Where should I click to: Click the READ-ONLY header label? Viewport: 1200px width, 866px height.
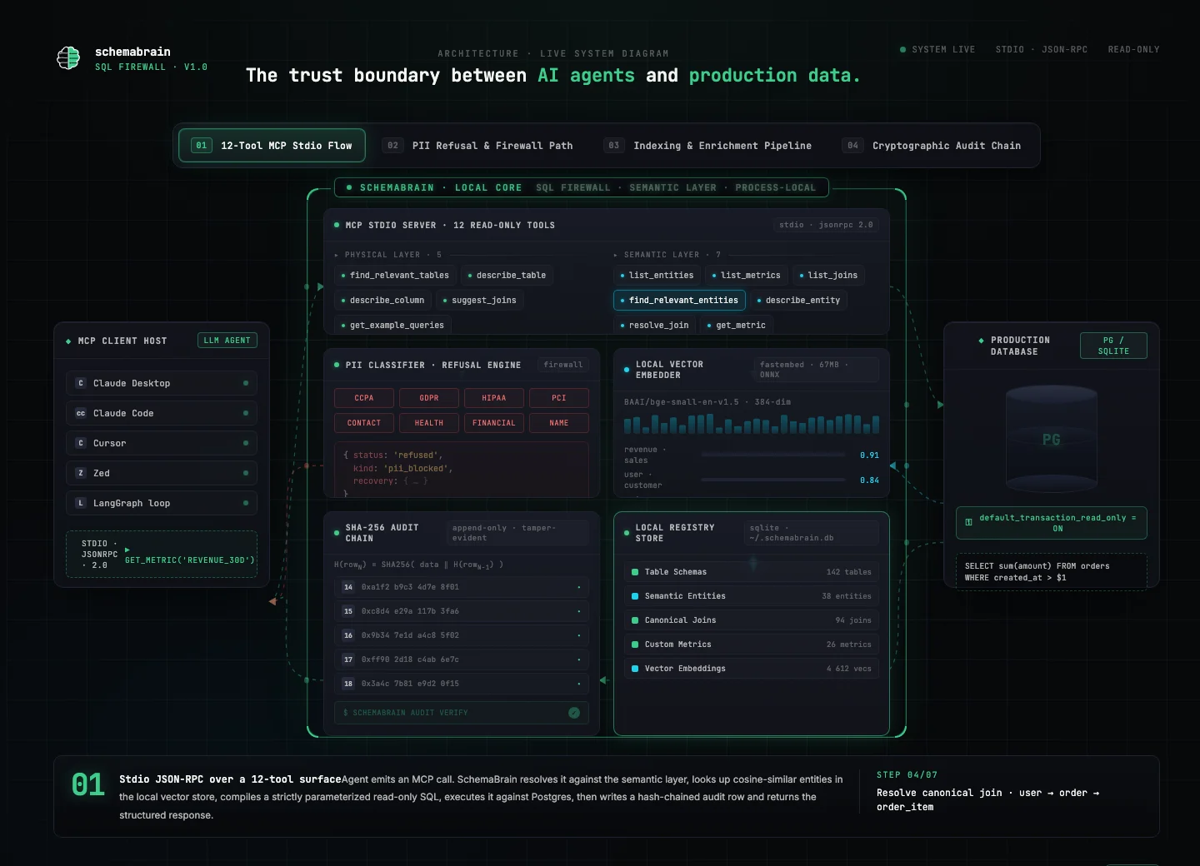(1133, 50)
